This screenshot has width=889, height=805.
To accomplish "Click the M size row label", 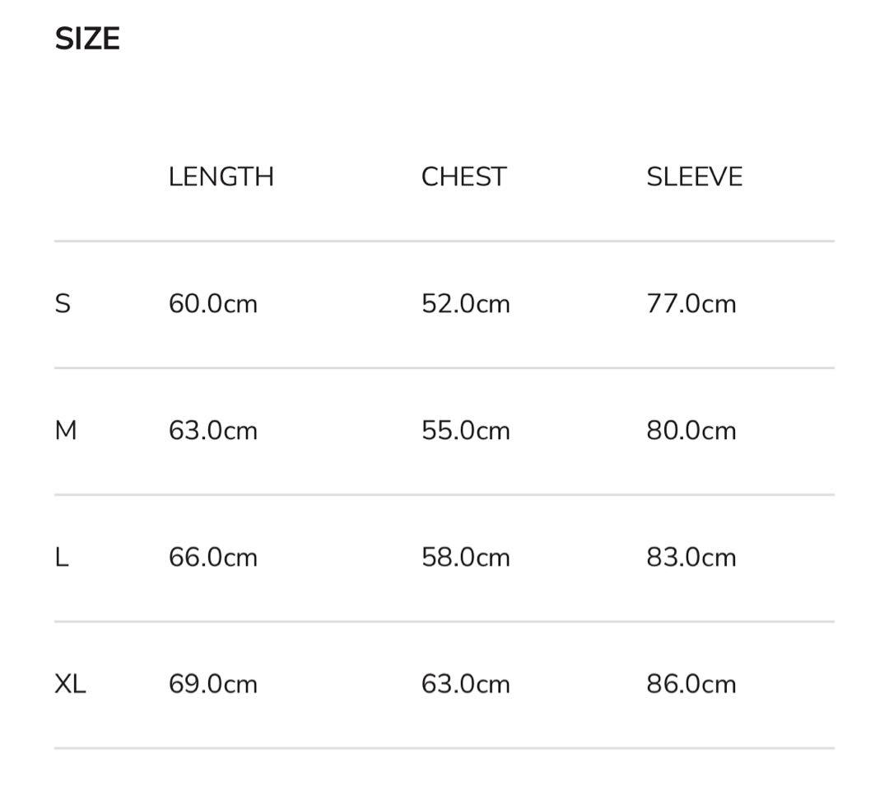I will click(x=66, y=430).
